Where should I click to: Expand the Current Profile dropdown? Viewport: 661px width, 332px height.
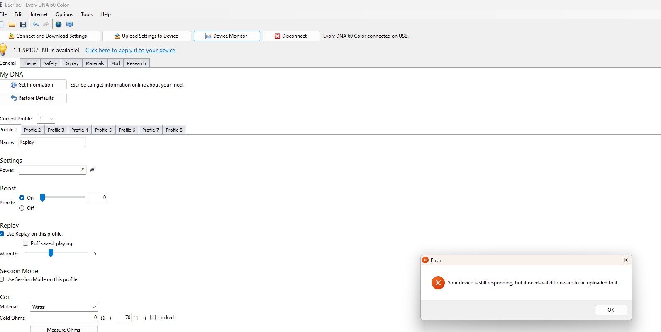tap(46, 119)
